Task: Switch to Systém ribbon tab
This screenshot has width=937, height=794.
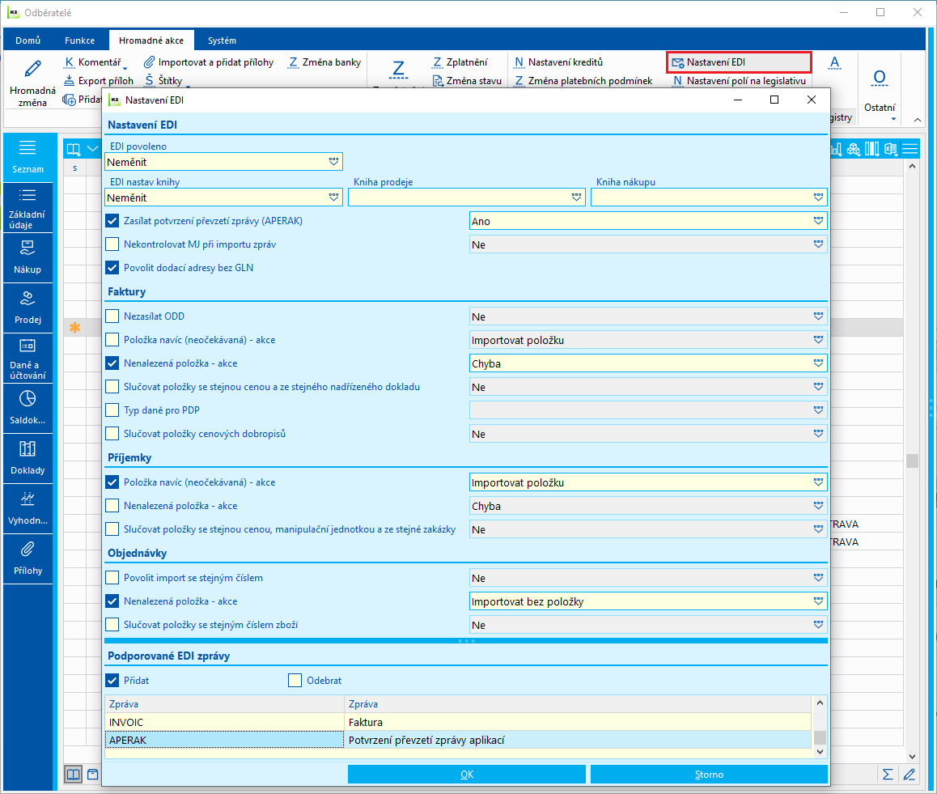Action: (x=222, y=40)
